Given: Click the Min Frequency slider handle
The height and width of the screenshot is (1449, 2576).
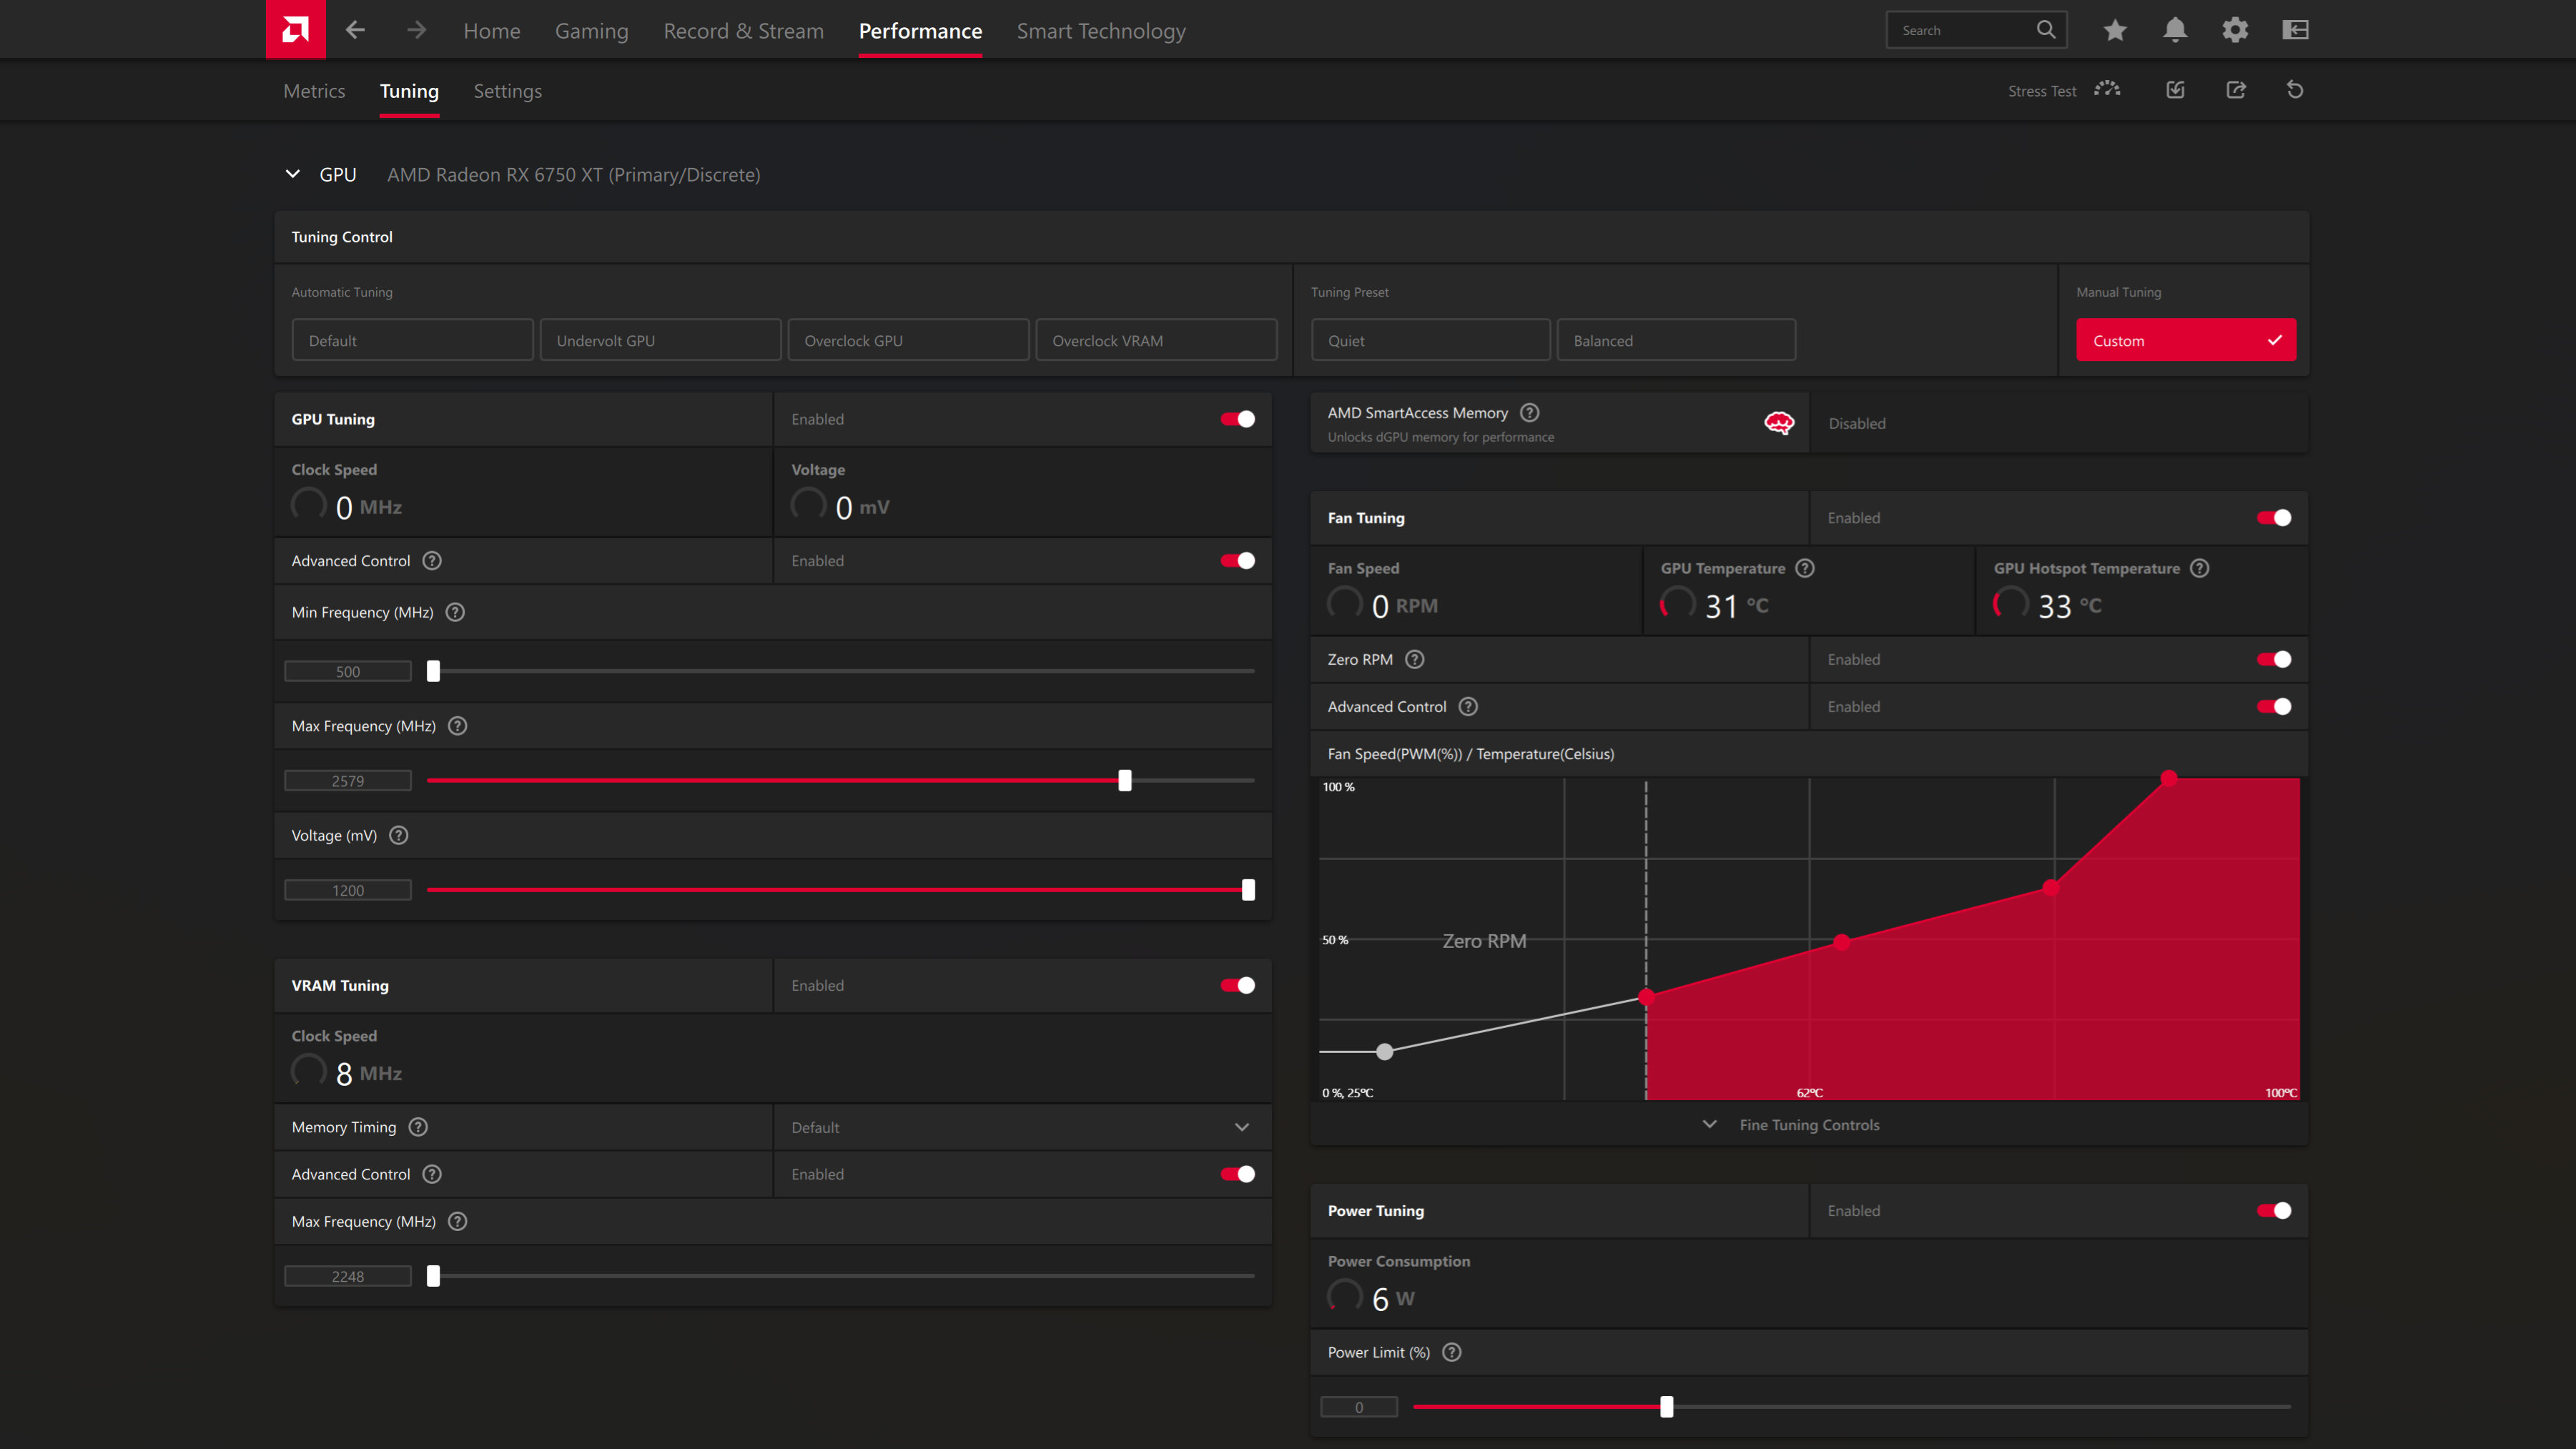Looking at the screenshot, I should (433, 671).
